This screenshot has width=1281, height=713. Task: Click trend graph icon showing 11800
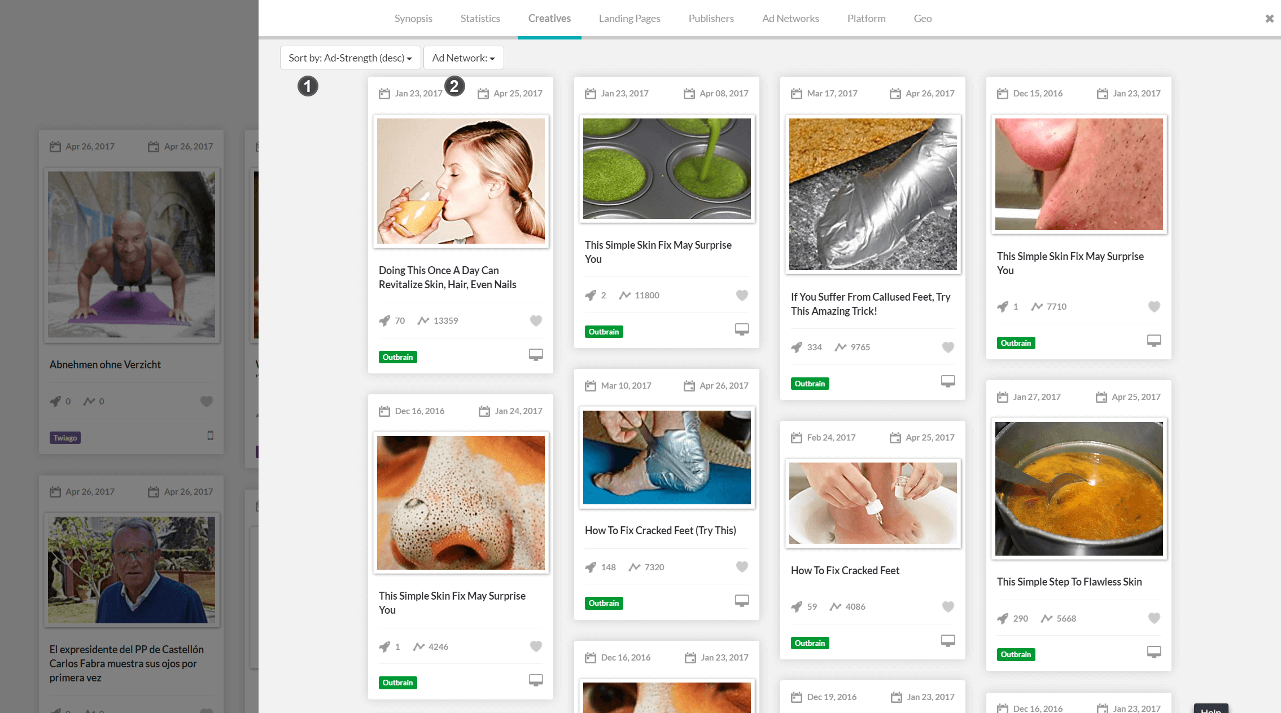pos(624,295)
